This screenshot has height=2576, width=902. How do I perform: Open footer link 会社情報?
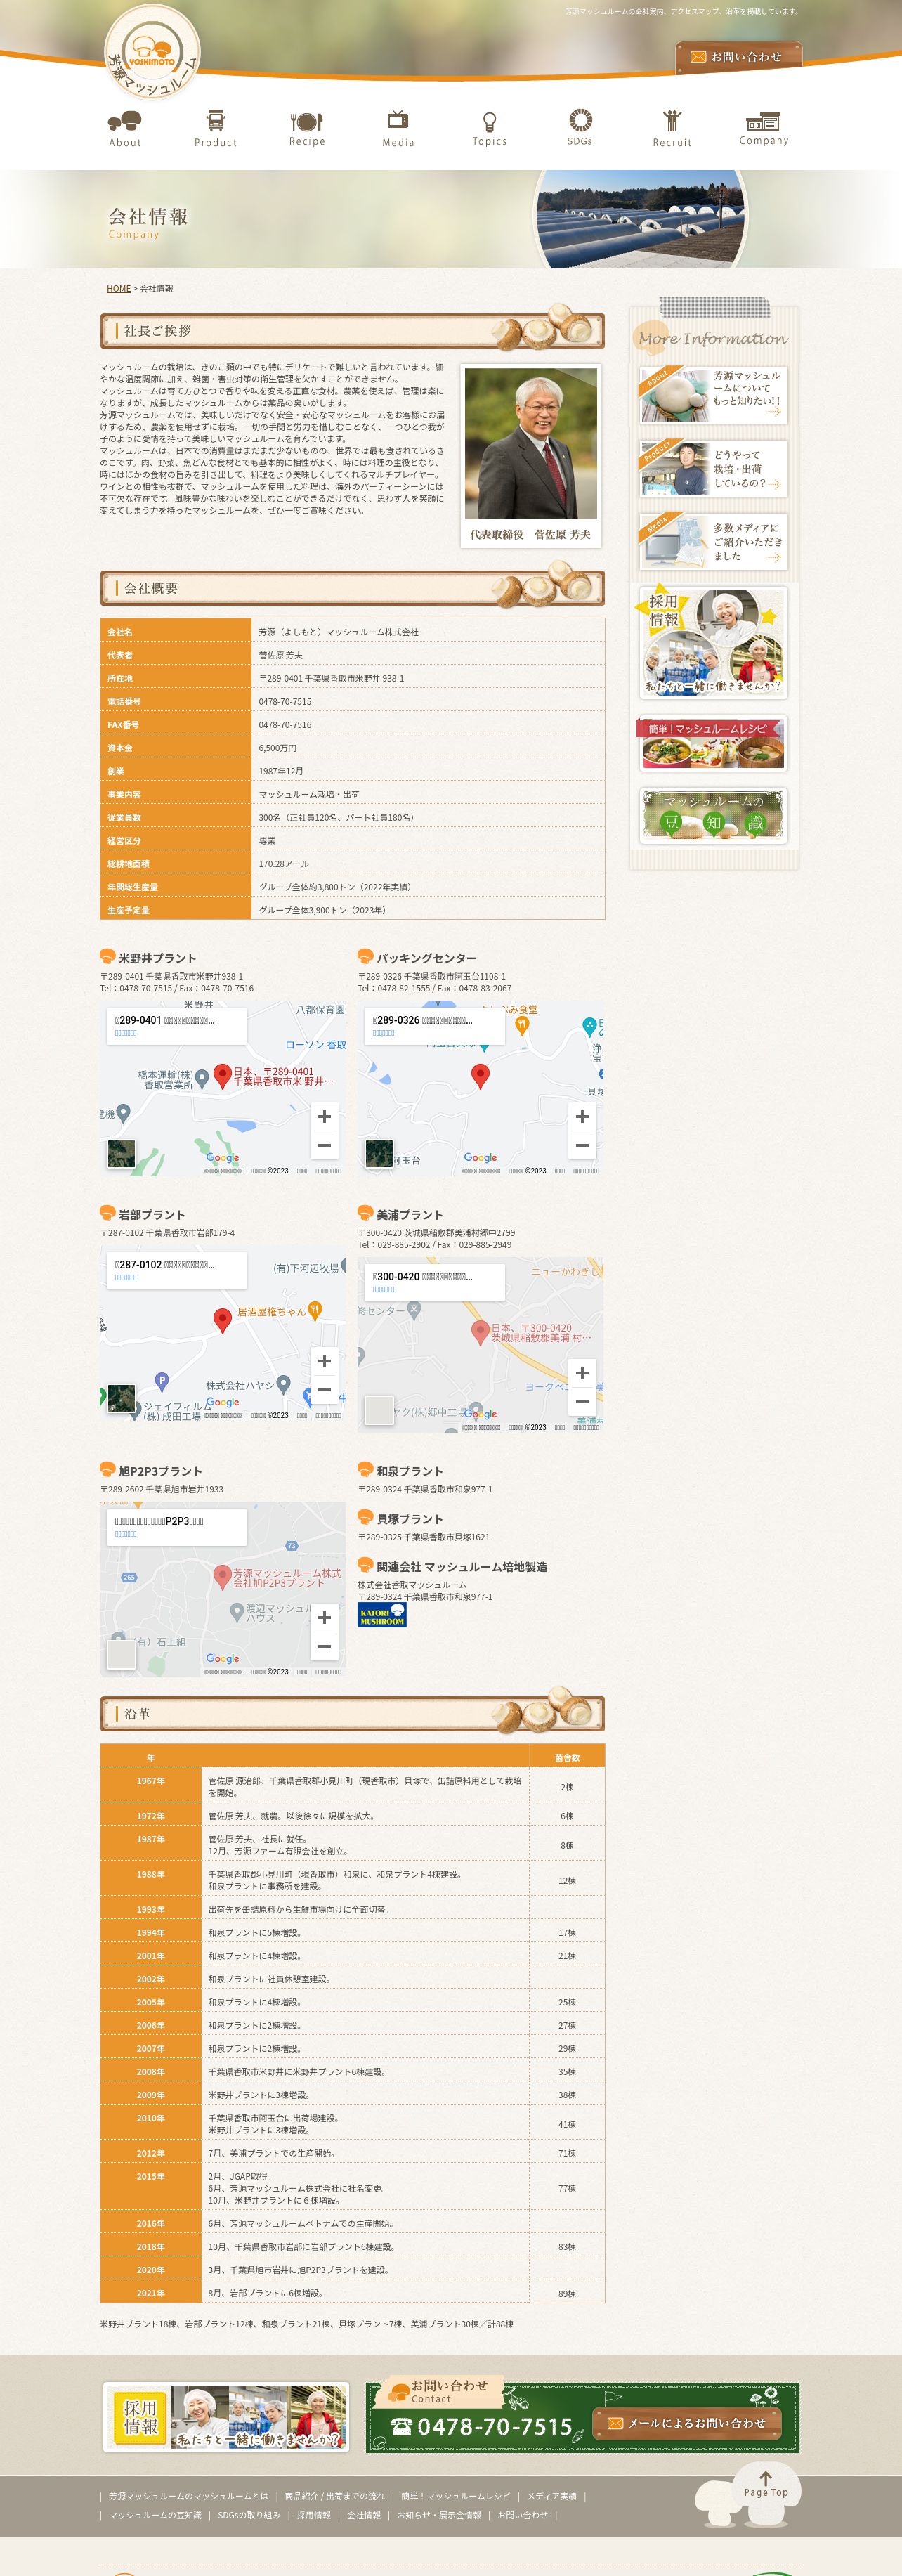point(364,2515)
